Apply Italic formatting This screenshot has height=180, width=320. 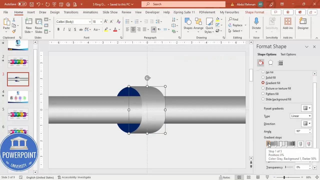64,29
